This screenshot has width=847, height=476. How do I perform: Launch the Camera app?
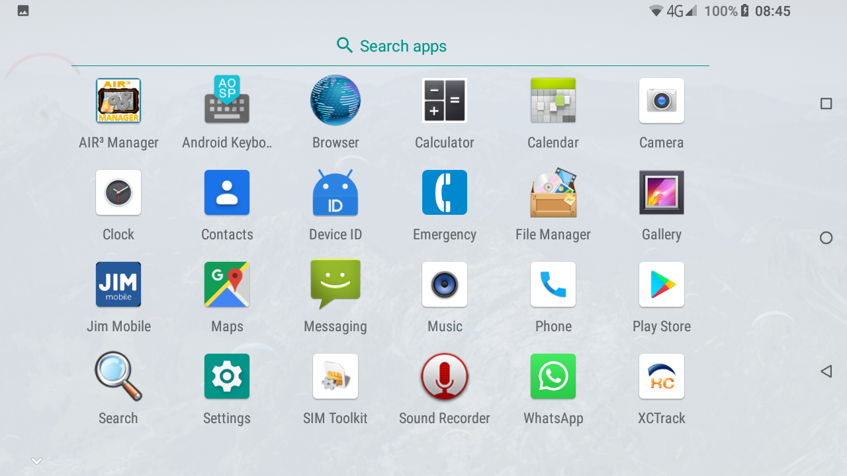pyautogui.click(x=662, y=100)
